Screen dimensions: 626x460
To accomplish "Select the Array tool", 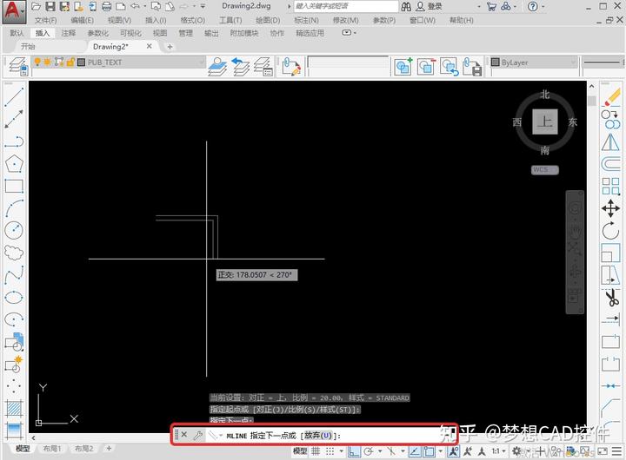I will (610, 186).
